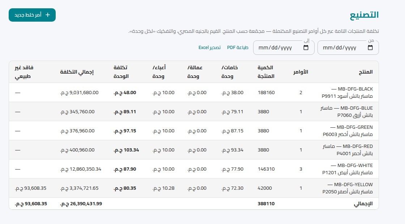This screenshot has height=224, width=405.
Task: Click overhead value 10.28 ج.م.
Action: click(163, 188)
